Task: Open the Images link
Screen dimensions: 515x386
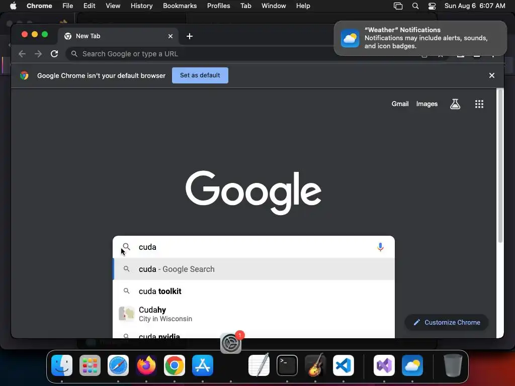Action: (427, 104)
